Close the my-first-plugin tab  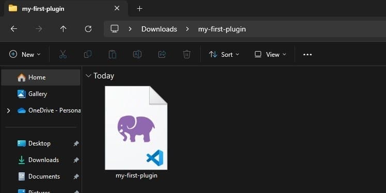pos(117,8)
